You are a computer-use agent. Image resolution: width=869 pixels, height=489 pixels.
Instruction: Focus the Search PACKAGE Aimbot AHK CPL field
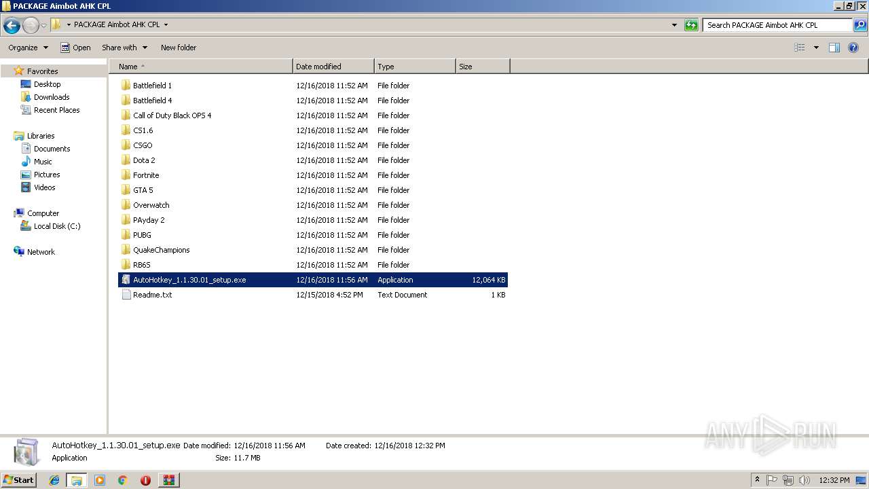coord(777,25)
